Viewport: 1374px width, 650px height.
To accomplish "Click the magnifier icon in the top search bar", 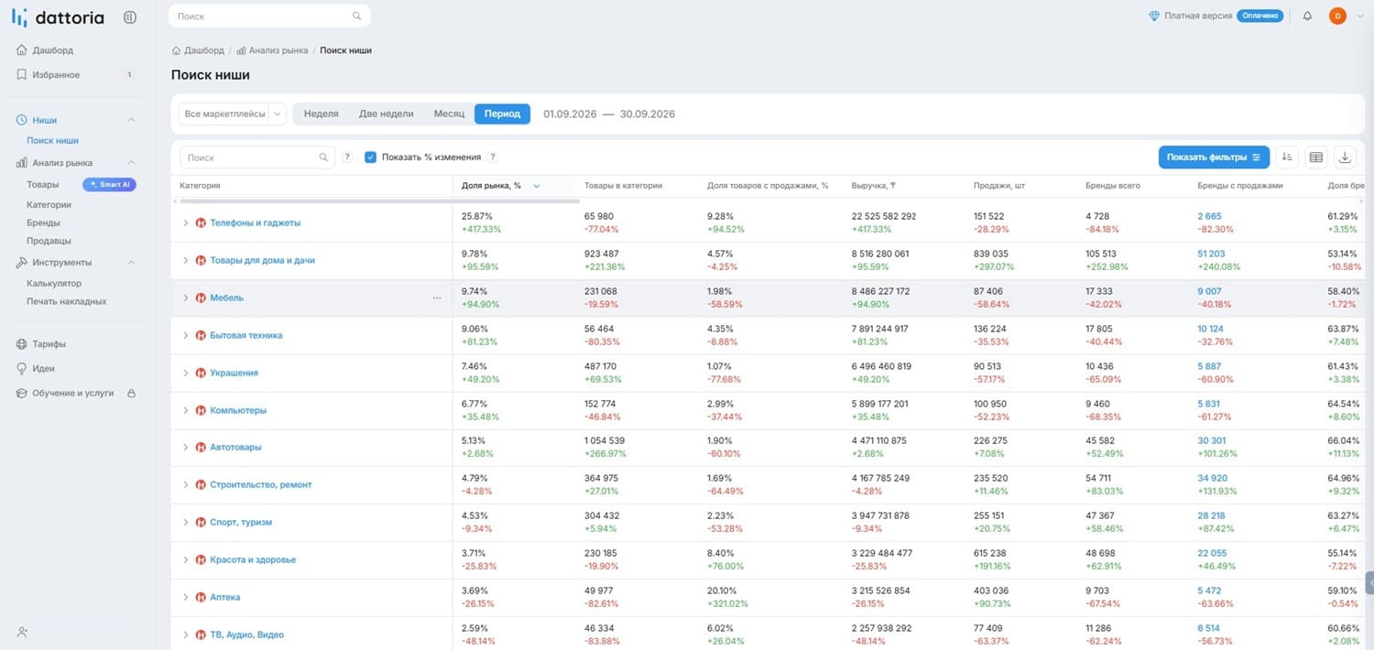I will pyautogui.click(x=357, y=16).
